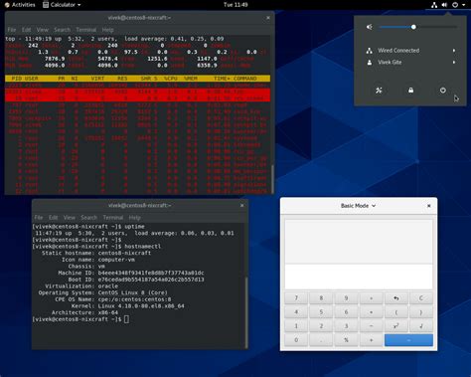Open the Basic Mode dropdown in Calculator
Screen dimensions: 471x377
pos(358,206)
